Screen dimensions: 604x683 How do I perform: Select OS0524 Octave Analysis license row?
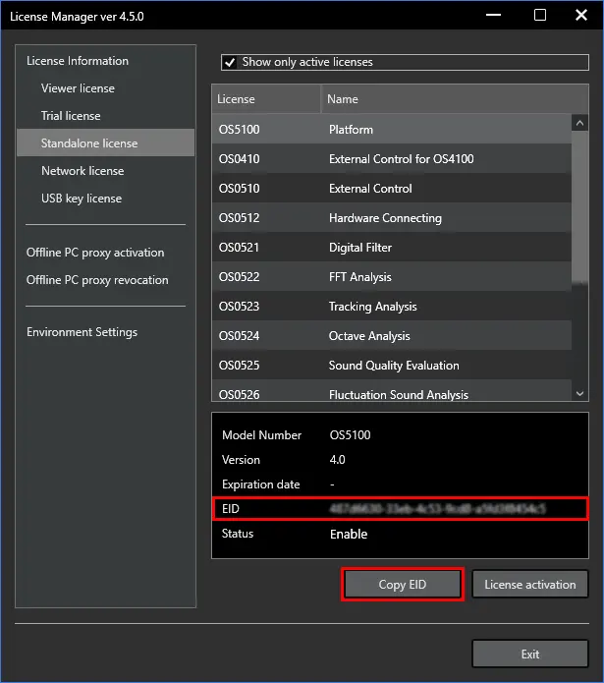tap(391, 336)
